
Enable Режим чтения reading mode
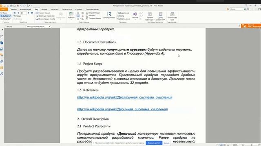coord(43,13)
